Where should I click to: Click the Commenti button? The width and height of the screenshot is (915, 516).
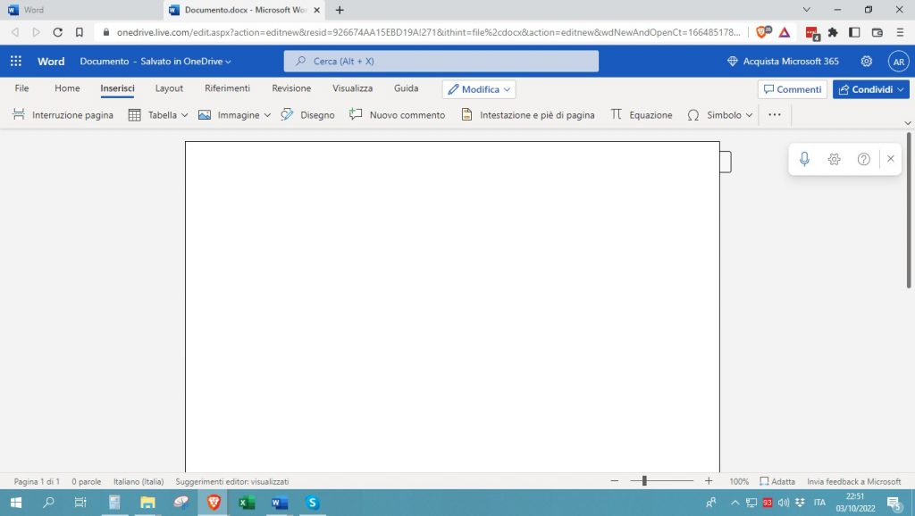click(792, 89)
